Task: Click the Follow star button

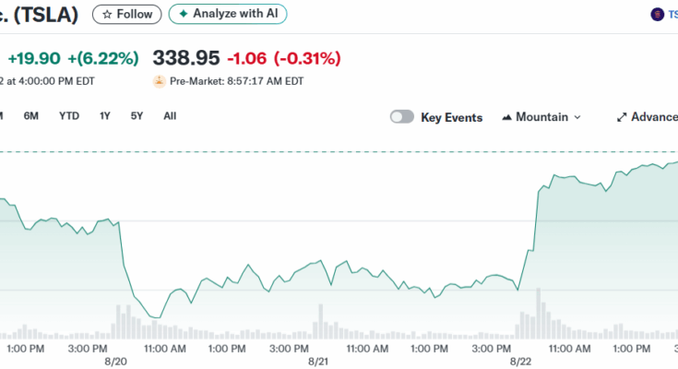Action: coord(126,14)
